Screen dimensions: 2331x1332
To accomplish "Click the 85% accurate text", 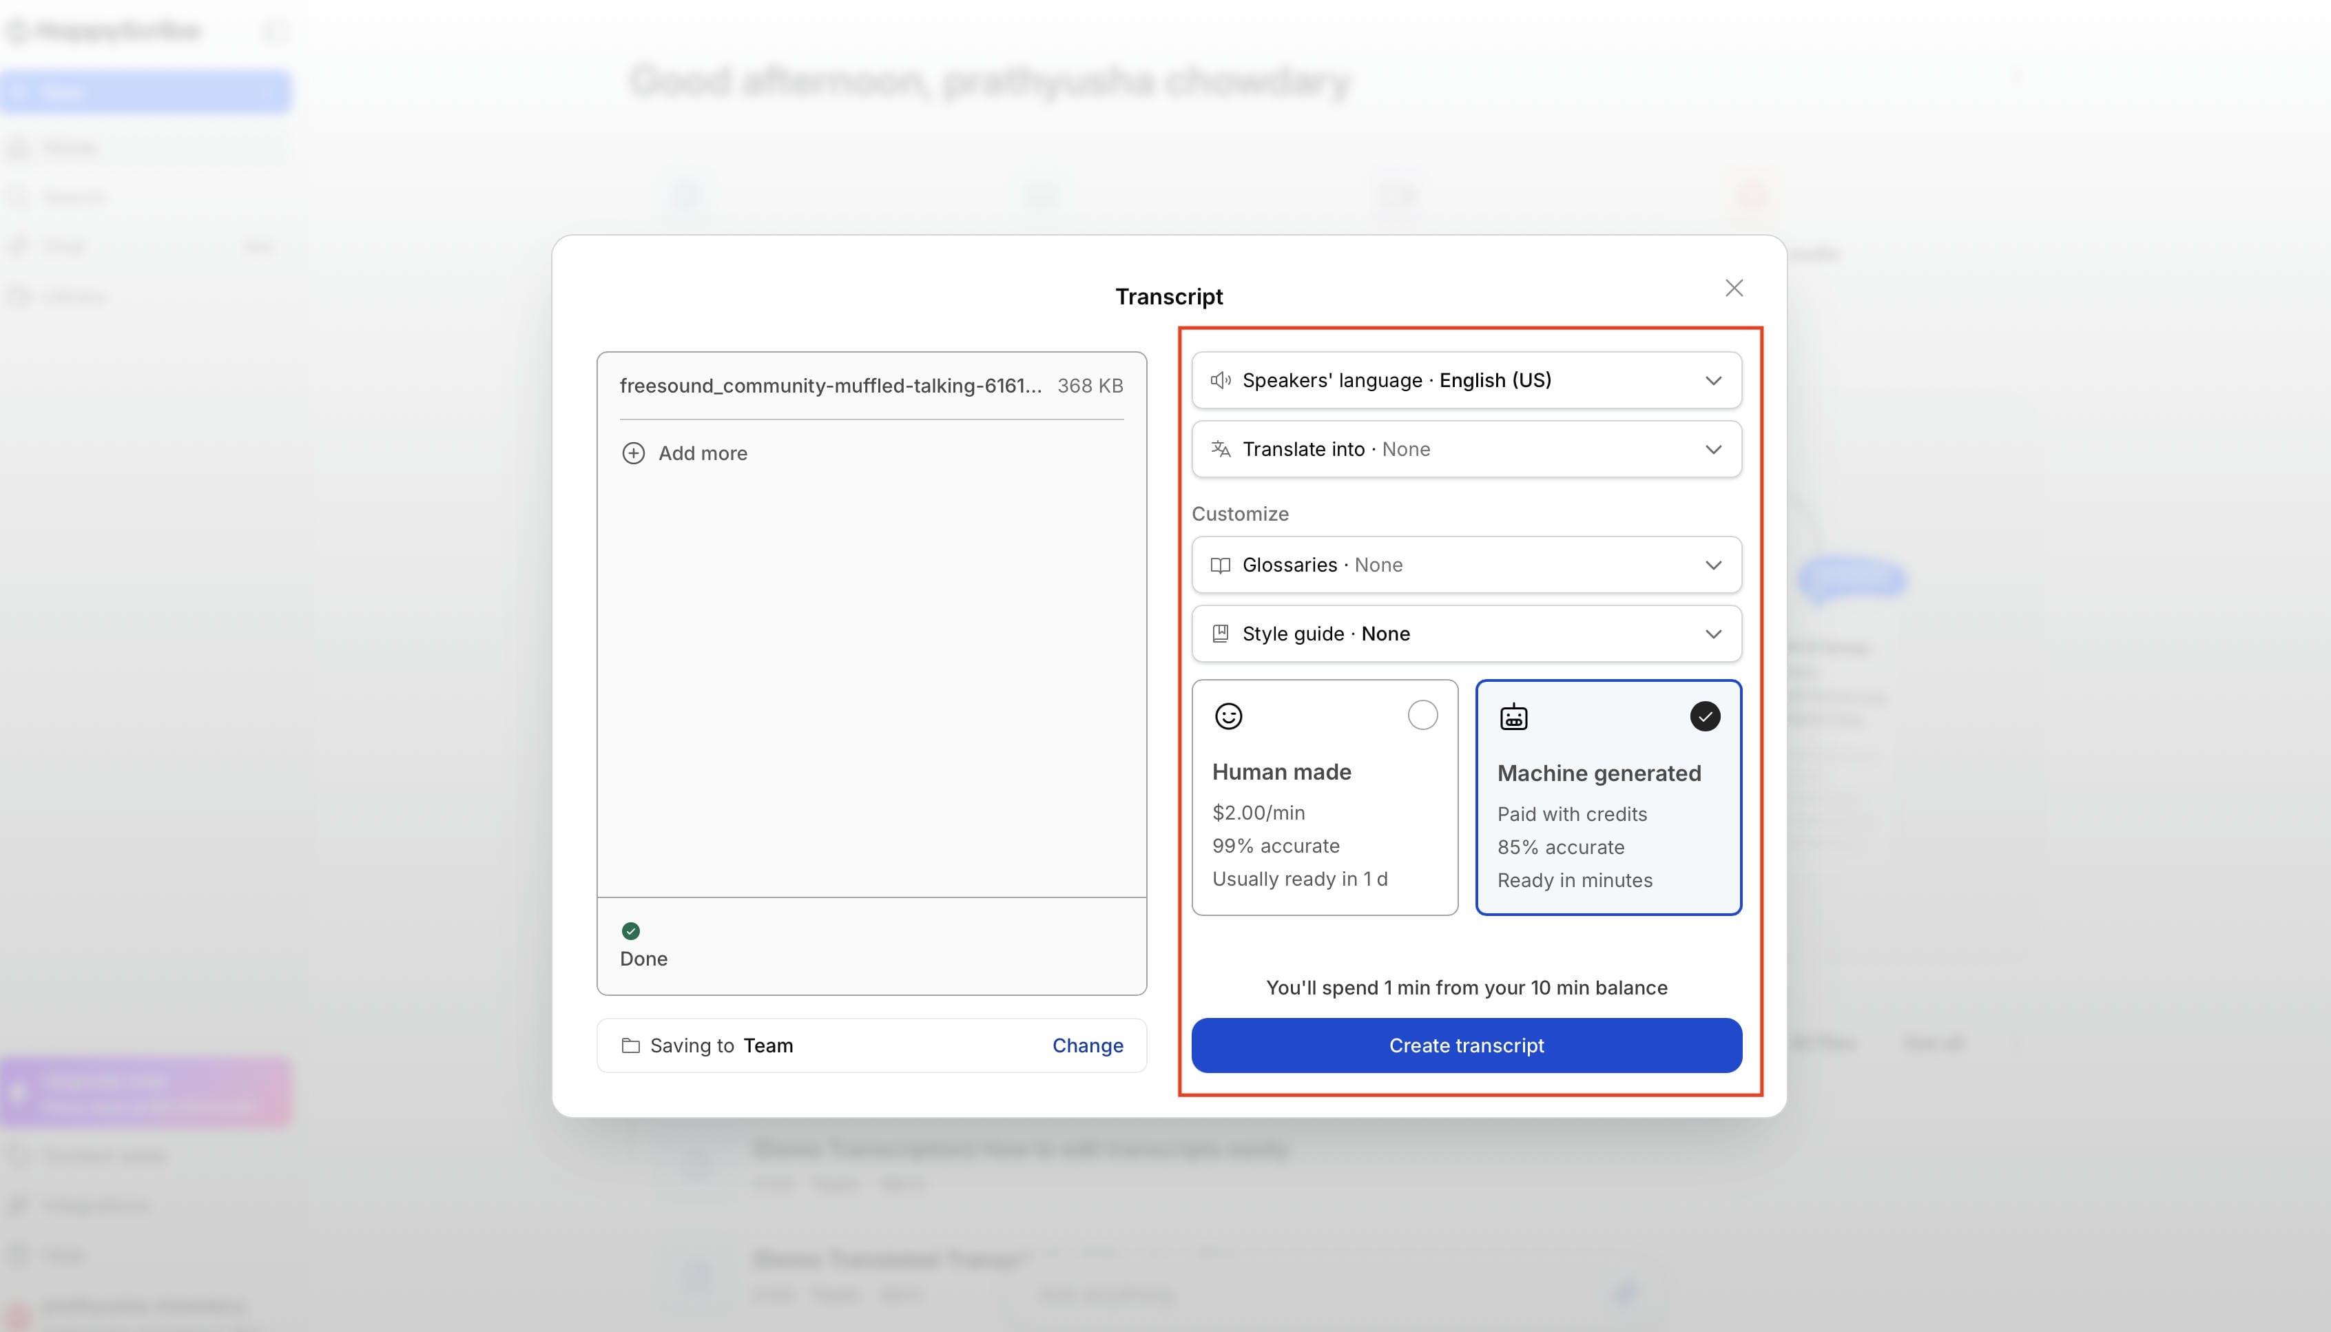I will click(1561, 847).
